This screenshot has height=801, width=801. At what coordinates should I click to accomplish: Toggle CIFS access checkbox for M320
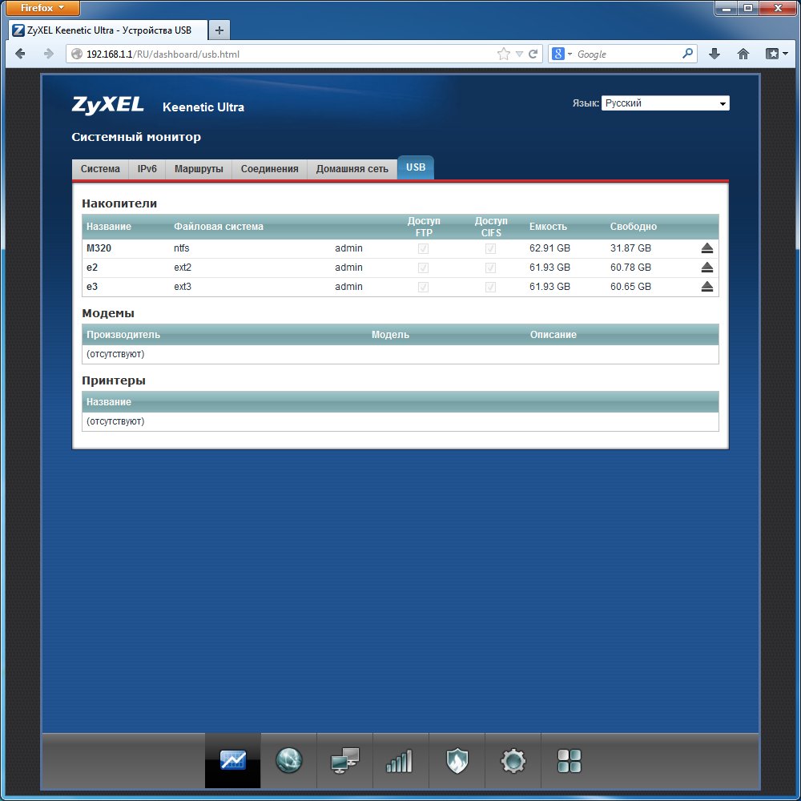click(490, 249)
